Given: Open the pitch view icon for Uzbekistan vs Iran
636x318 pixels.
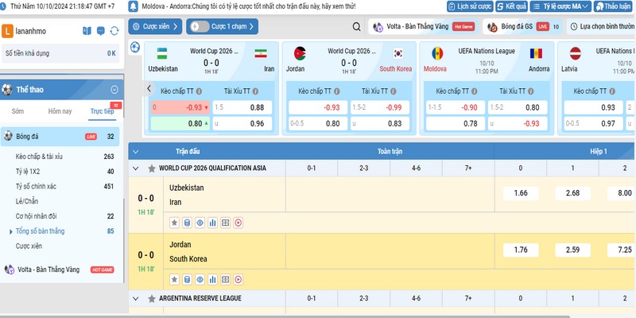Looking at the screenshot, I should tap(226, 223).
